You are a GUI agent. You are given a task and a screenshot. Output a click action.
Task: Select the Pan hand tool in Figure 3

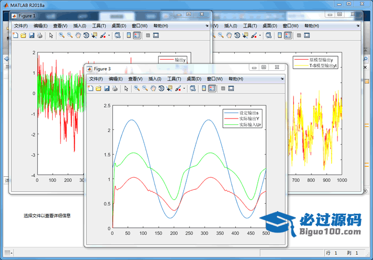(x=153, y=88)
